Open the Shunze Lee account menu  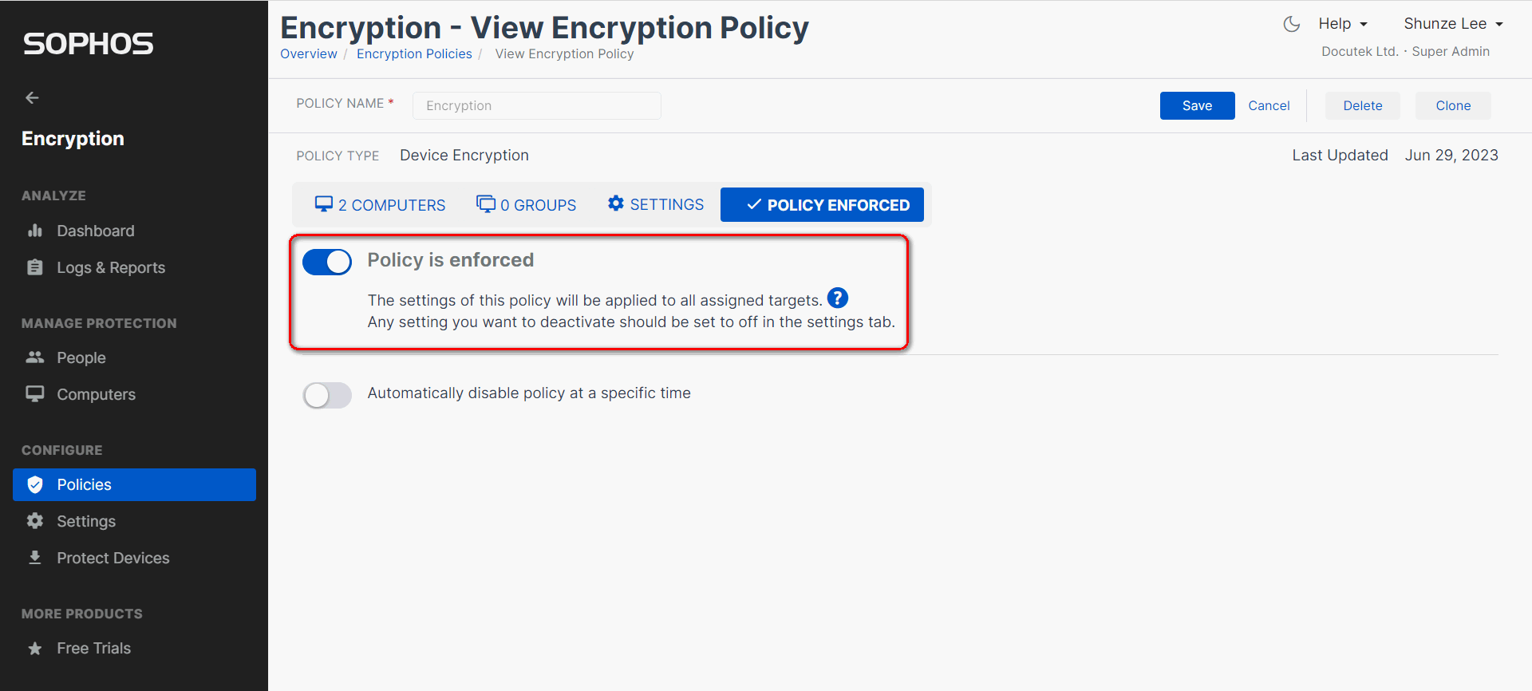click(x=1453, y=24)
